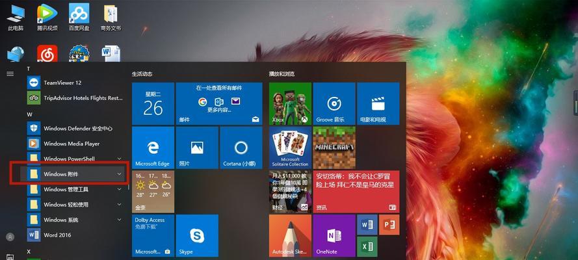The width and height of the screenshot is (578, 260).
Task: Jump to letter X section header
Action: 29,252
